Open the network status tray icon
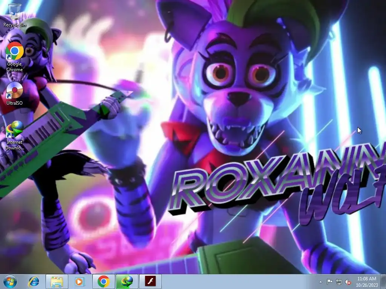The height and width of the screenshot is (289, 386). point(339,282)
